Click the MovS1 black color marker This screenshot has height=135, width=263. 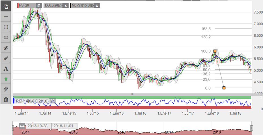point(71,5)
